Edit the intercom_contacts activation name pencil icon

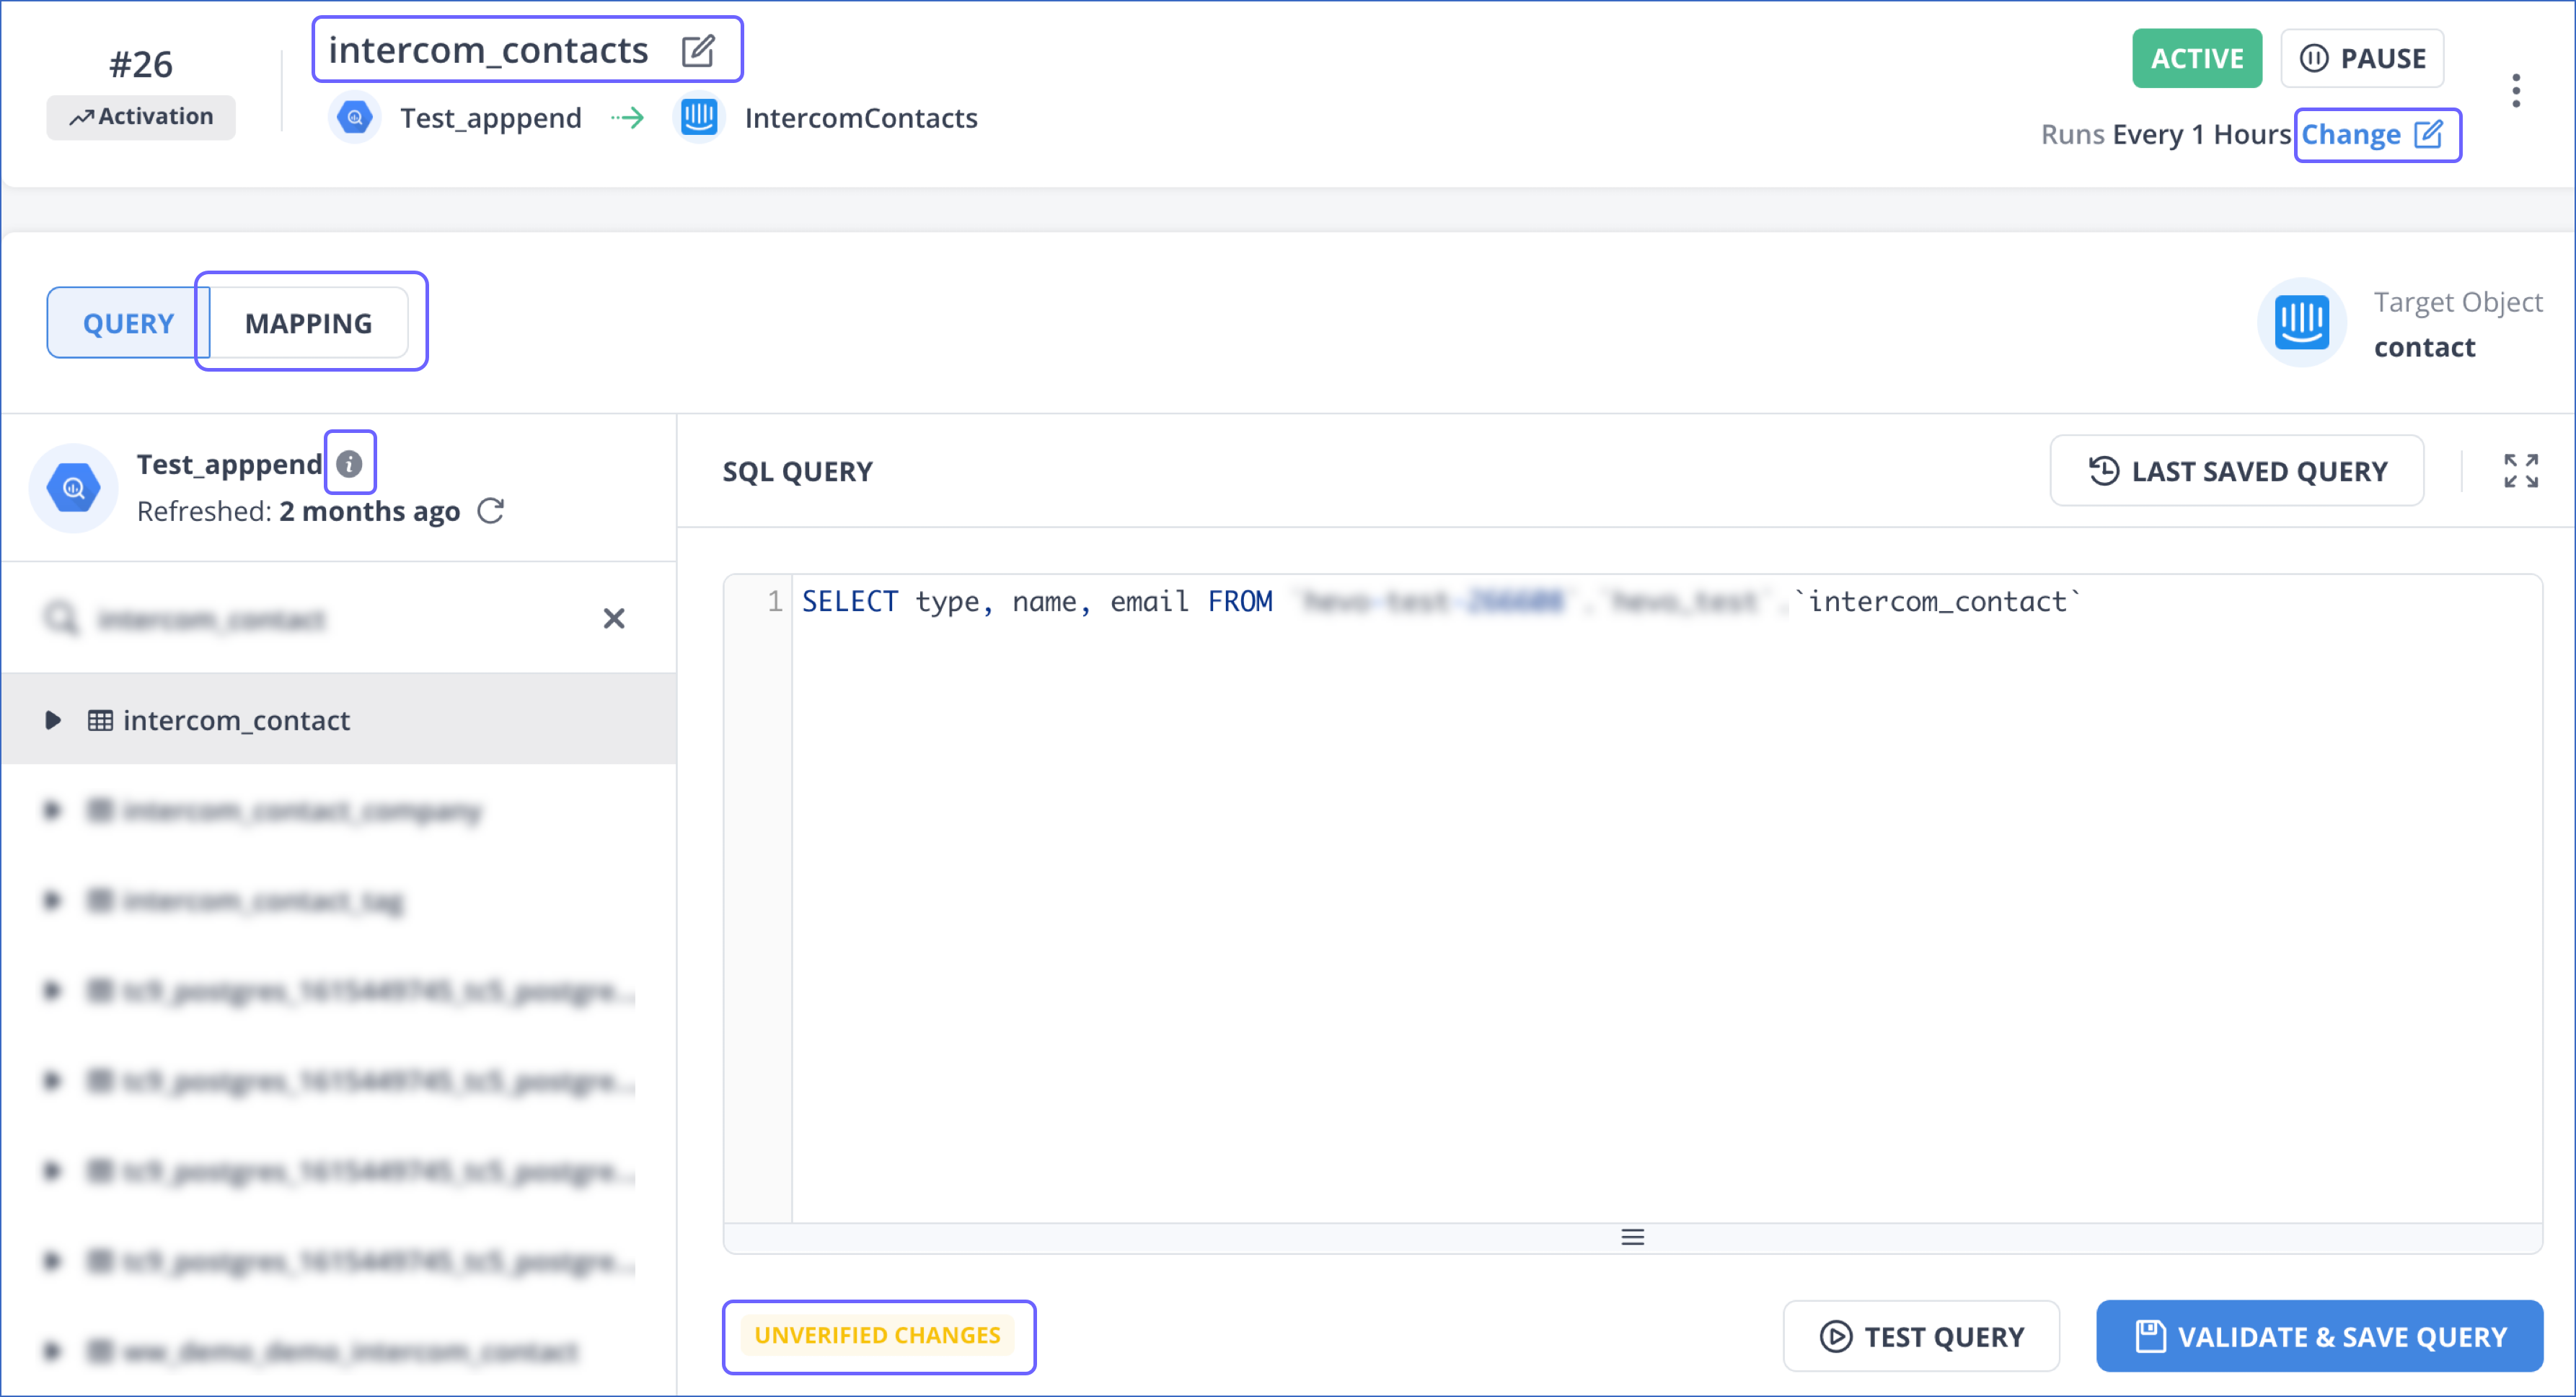[x=697, y=50]
